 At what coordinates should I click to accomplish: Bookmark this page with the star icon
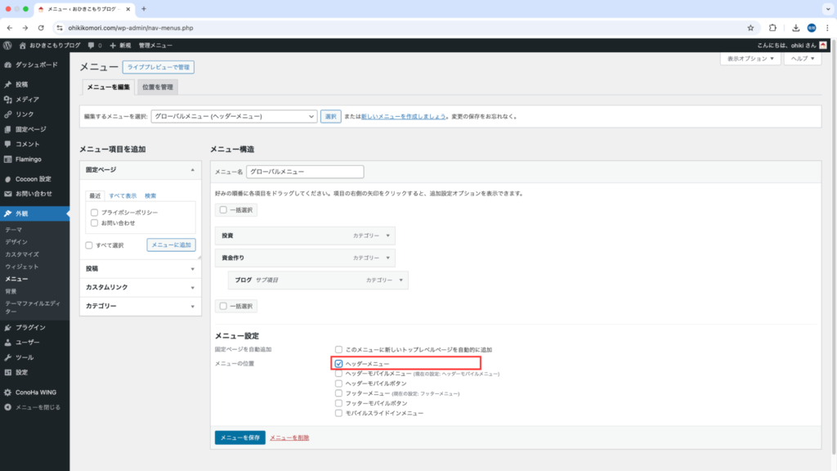pyautogui.click(x=750, y=27)
